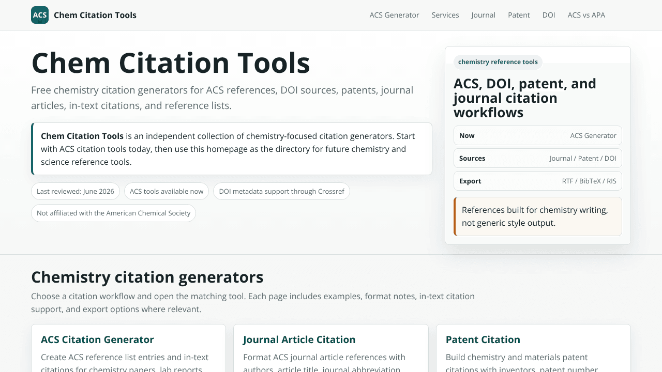Open the ACS vs APA nav item
This screenshot has width=662, height=372.
[x=586, y=15]
